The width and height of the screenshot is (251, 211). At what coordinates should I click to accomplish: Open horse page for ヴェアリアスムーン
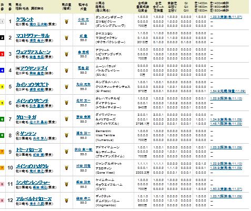(33, 52)
